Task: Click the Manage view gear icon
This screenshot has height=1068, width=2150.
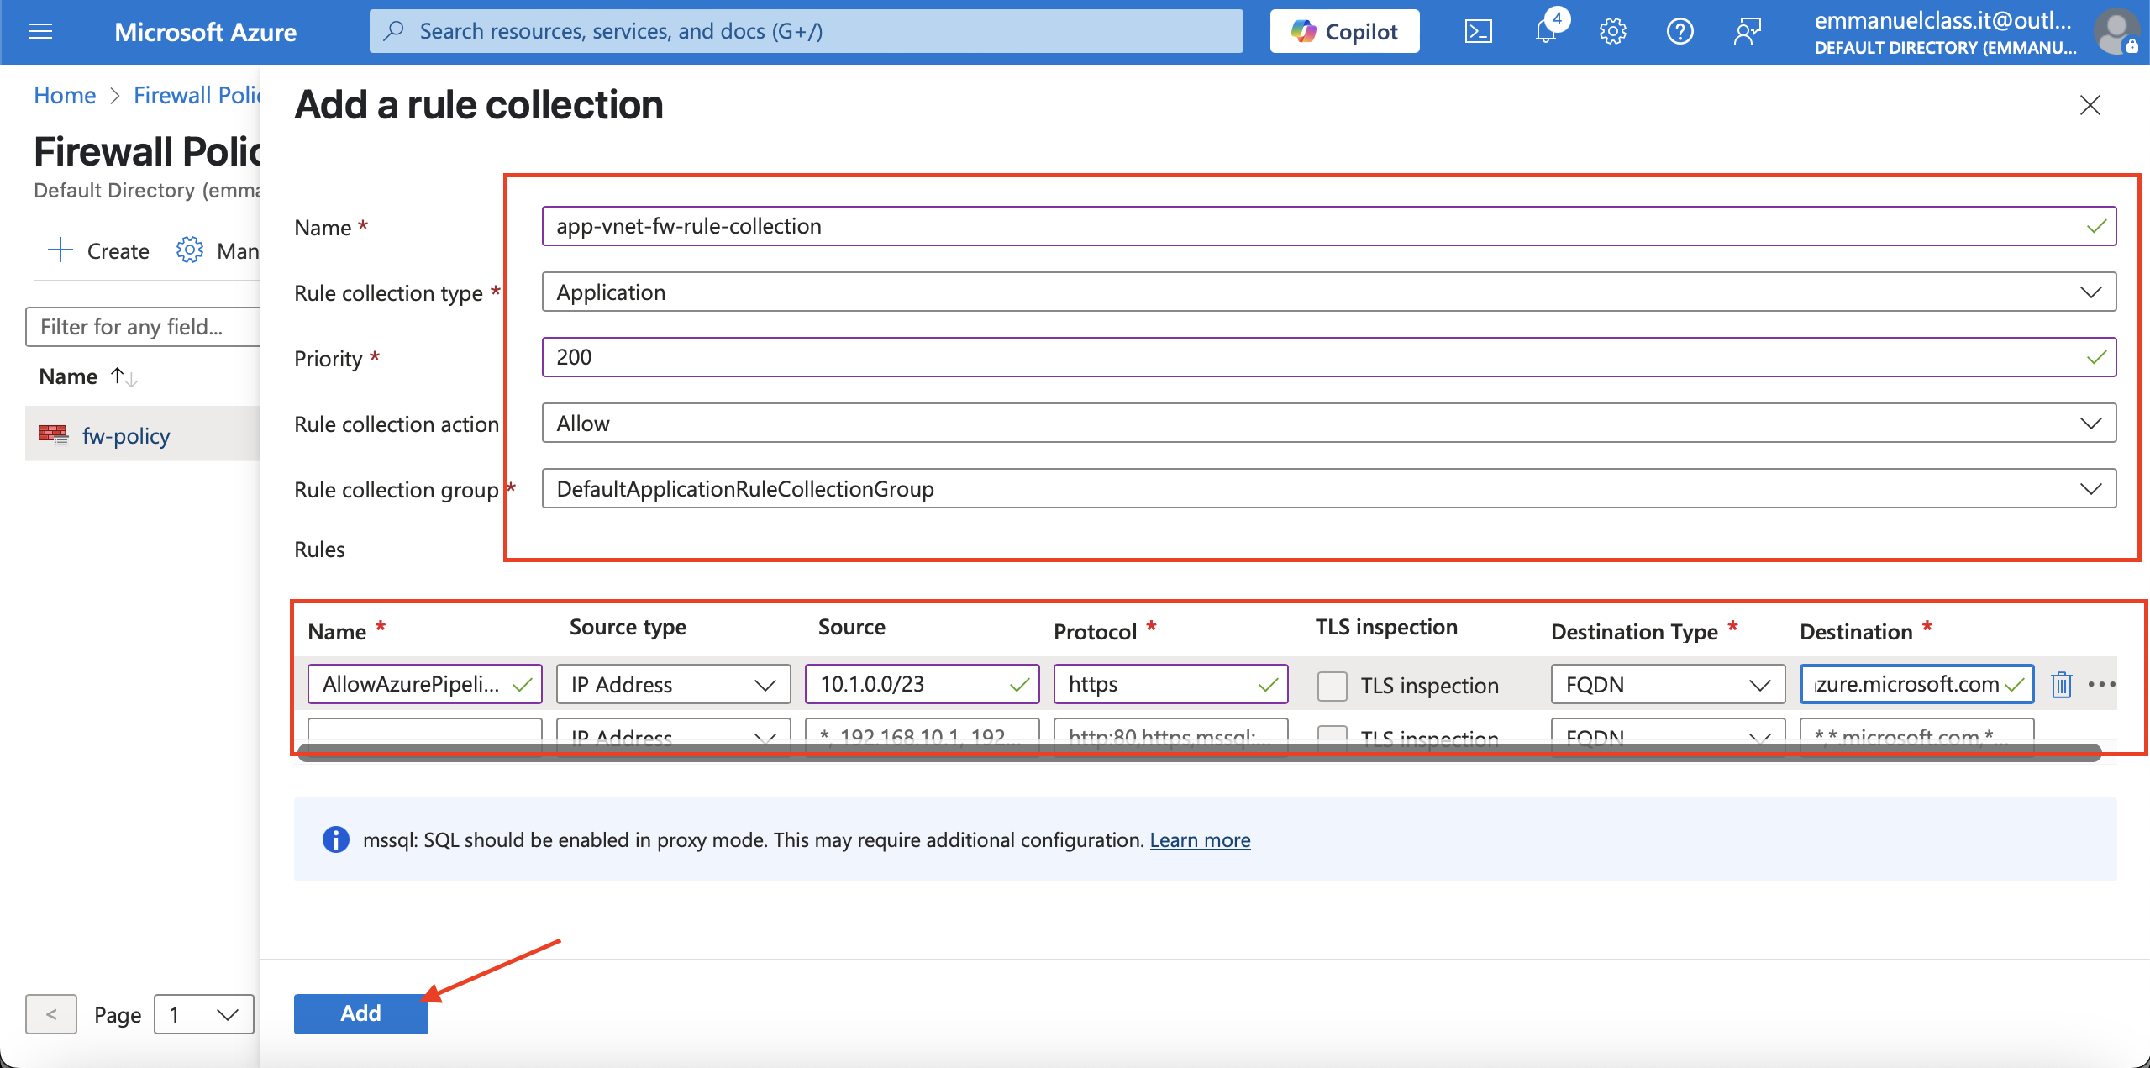Action: pyautogui.click(x=190, y=250)
